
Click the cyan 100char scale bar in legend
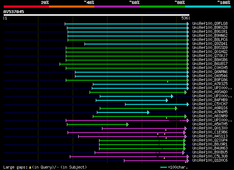[x=163, y=167]
